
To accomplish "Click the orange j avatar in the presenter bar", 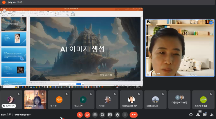I will pos(4,2).
